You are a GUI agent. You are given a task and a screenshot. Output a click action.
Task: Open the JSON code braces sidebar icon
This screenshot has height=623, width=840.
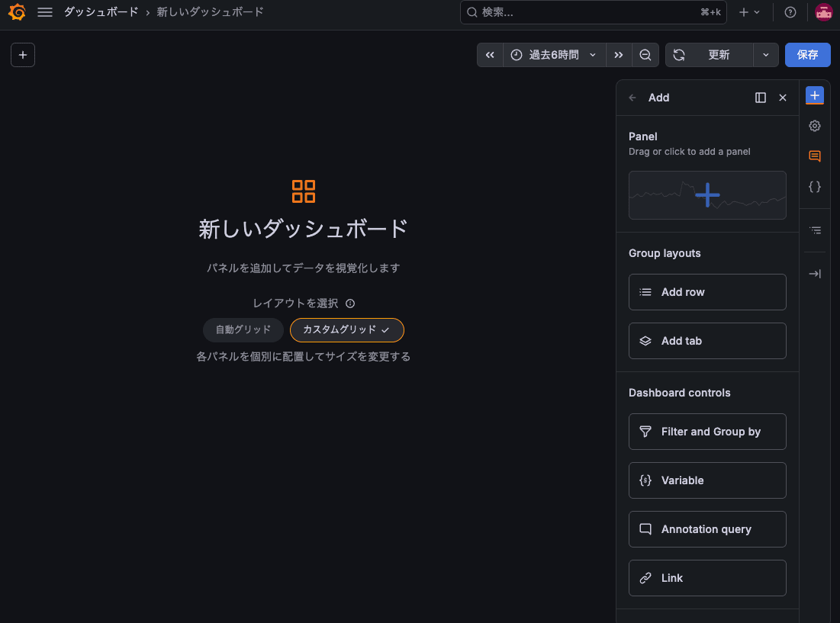tap(814, 187)
